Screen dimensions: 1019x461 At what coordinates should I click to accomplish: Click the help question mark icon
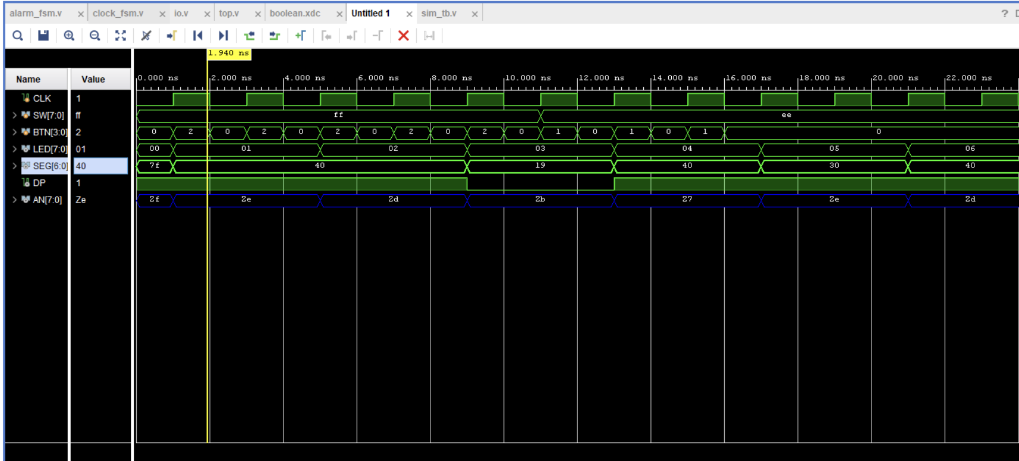coord(1004,13)
